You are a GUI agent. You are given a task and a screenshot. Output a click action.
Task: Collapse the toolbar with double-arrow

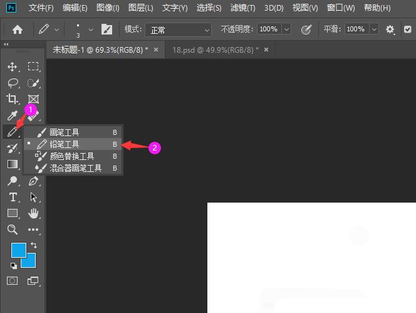[x=6, y=45]
